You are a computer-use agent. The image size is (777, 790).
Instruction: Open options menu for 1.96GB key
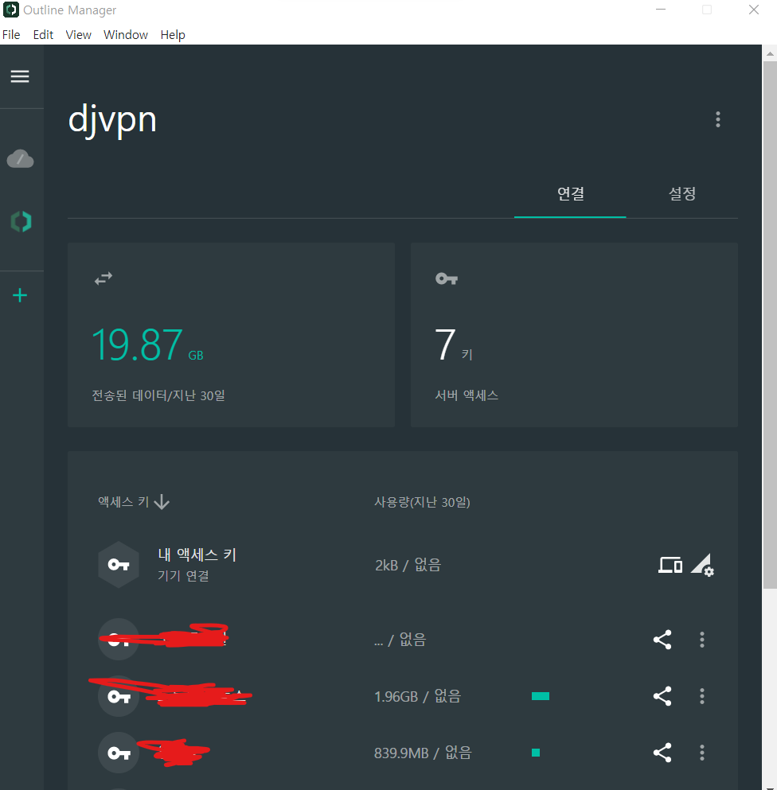tap(702, 696)
